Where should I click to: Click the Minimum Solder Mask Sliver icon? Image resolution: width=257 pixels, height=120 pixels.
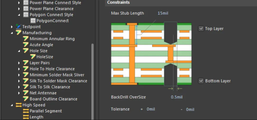click(26, 75)
